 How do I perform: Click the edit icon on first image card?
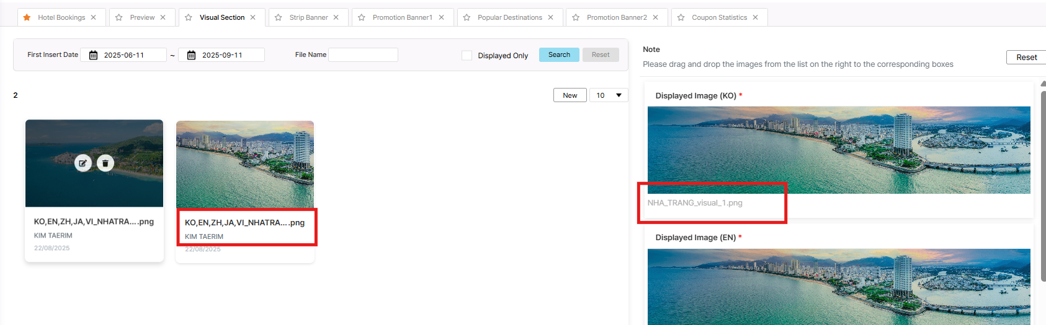[83, 163]
